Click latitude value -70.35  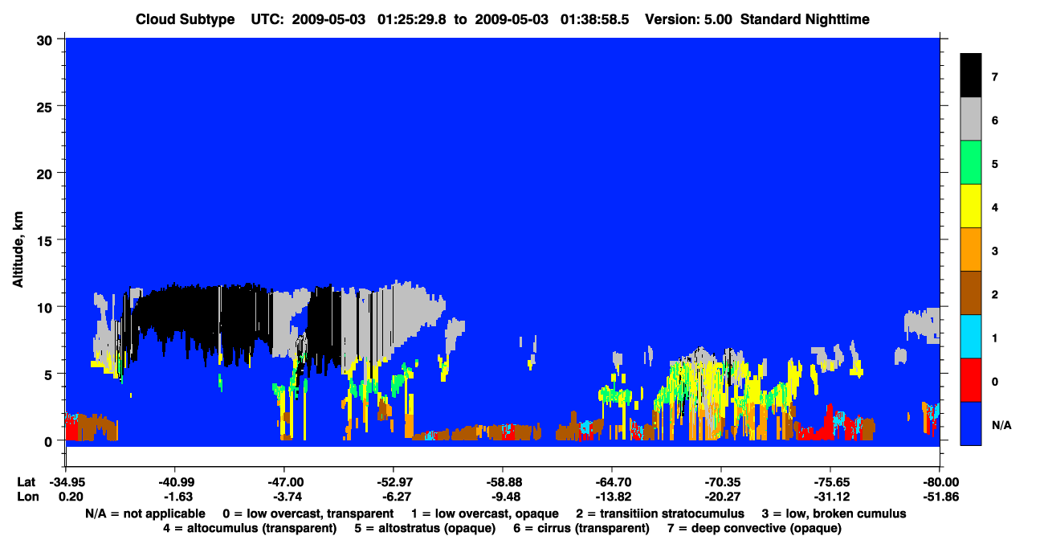point(721,482)
